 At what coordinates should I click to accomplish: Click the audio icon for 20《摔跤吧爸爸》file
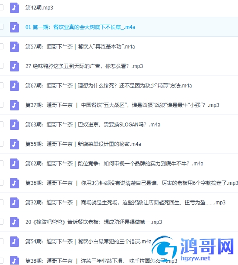14,222
